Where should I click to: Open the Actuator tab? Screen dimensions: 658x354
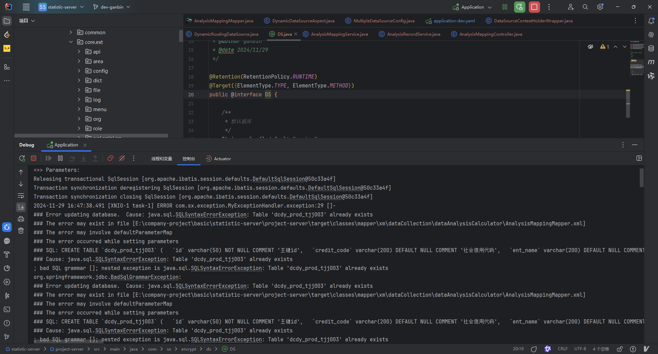[x=218, y=158]
